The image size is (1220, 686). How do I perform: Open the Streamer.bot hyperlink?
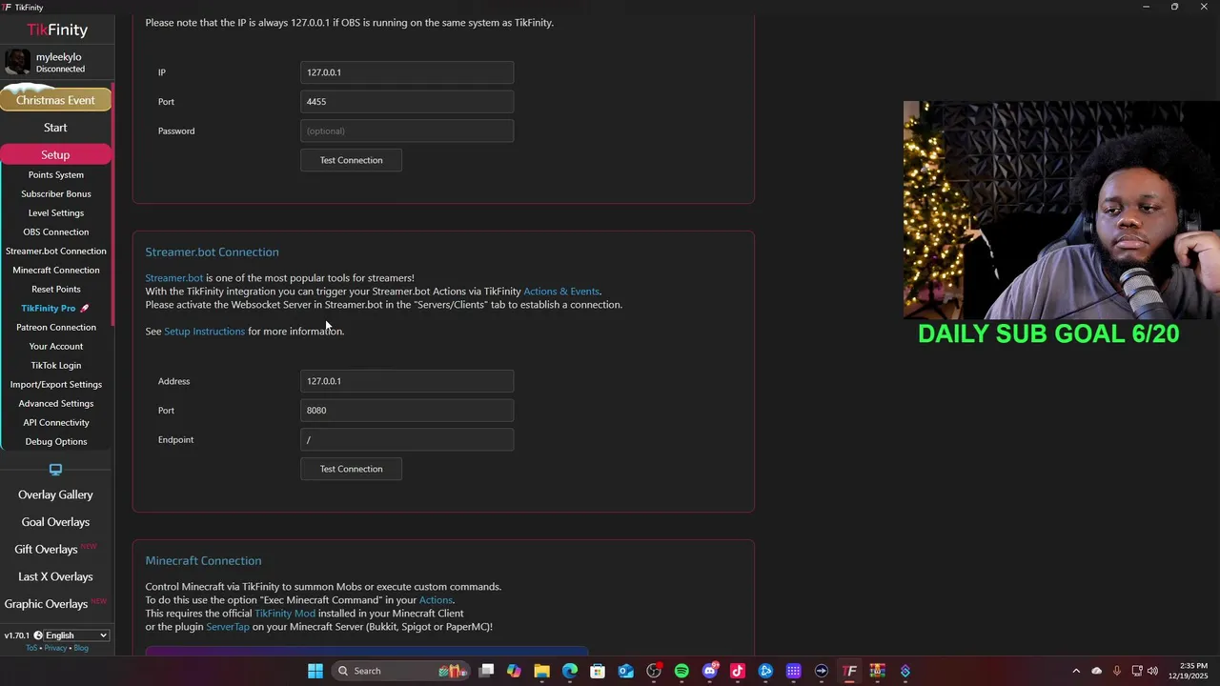(173, 278)
